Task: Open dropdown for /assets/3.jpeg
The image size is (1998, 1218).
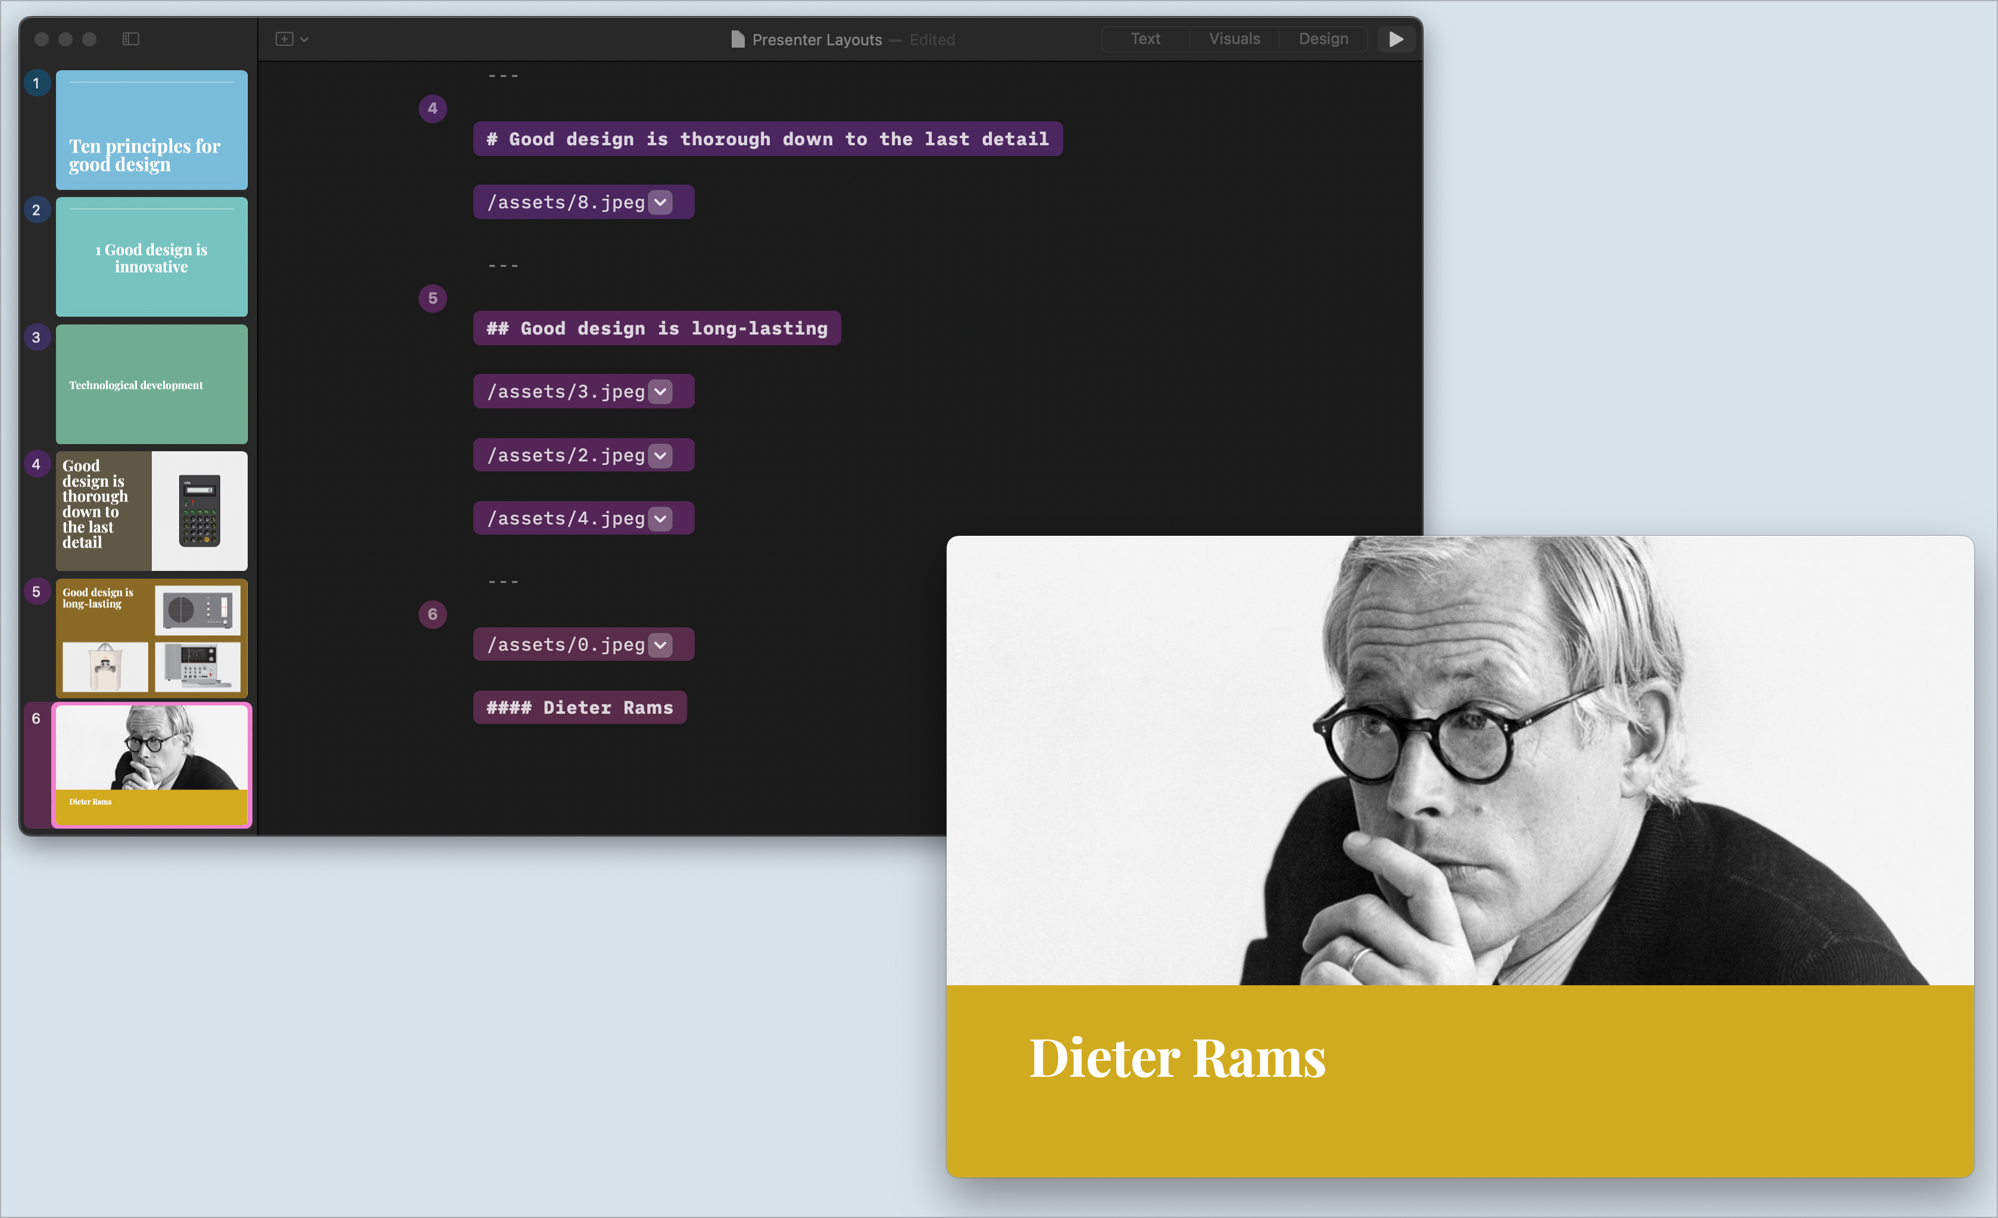Action: click(x=661, y=392)
